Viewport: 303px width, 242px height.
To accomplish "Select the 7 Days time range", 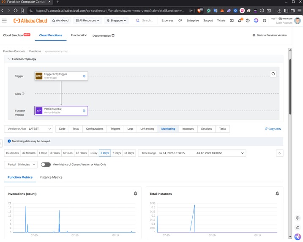I will (117, 153).
